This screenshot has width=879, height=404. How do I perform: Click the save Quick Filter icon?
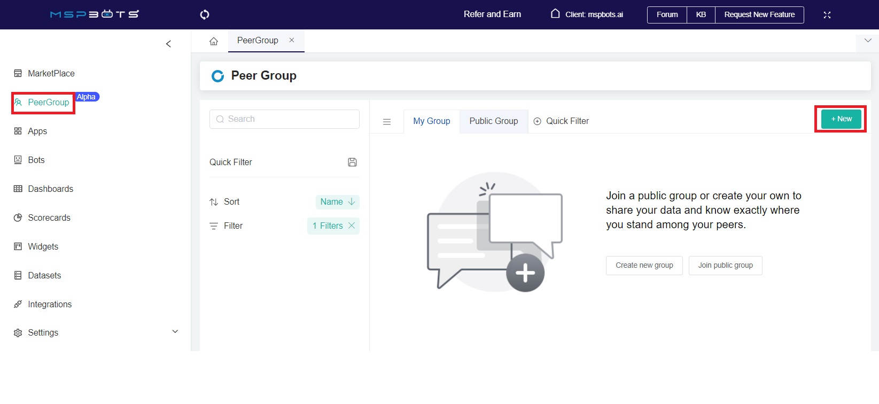click(352, 162)
